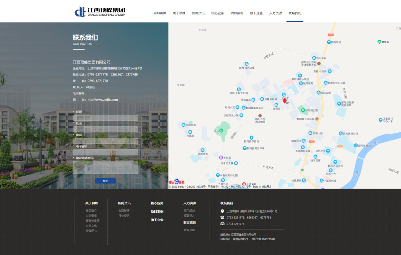Screen dimensions: 401x255
Task: Open the 招聘英才 footer link
Action: [x=189, y=216]
